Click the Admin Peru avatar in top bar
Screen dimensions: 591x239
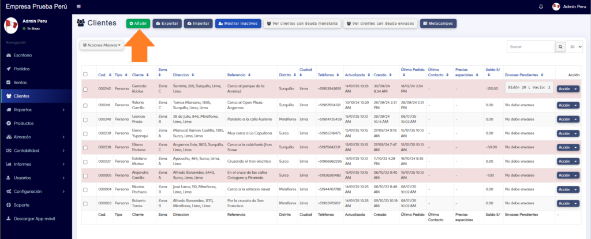[x=556, y=7]
